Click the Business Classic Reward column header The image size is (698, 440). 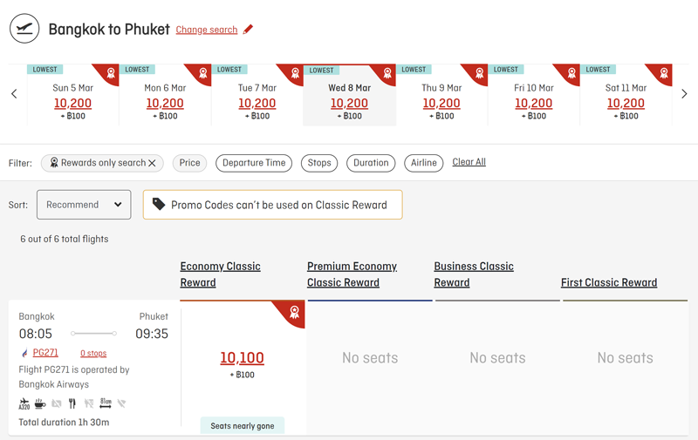click(474, 274)
